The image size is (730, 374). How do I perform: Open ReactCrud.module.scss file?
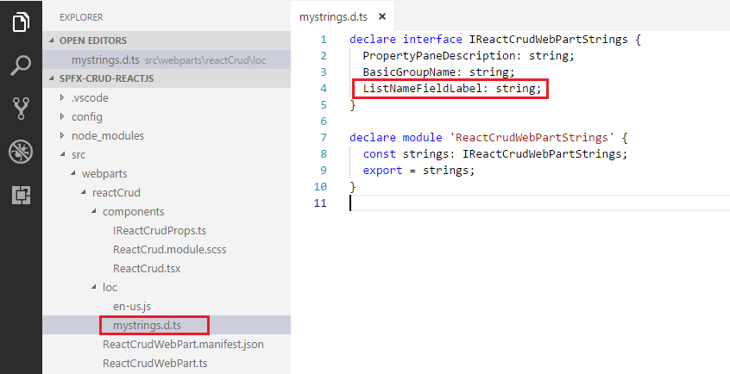coord(169,249)
